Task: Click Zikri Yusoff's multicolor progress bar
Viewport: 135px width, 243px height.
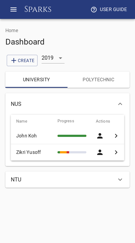Action: pyautogui.click(x=72, y=152)
